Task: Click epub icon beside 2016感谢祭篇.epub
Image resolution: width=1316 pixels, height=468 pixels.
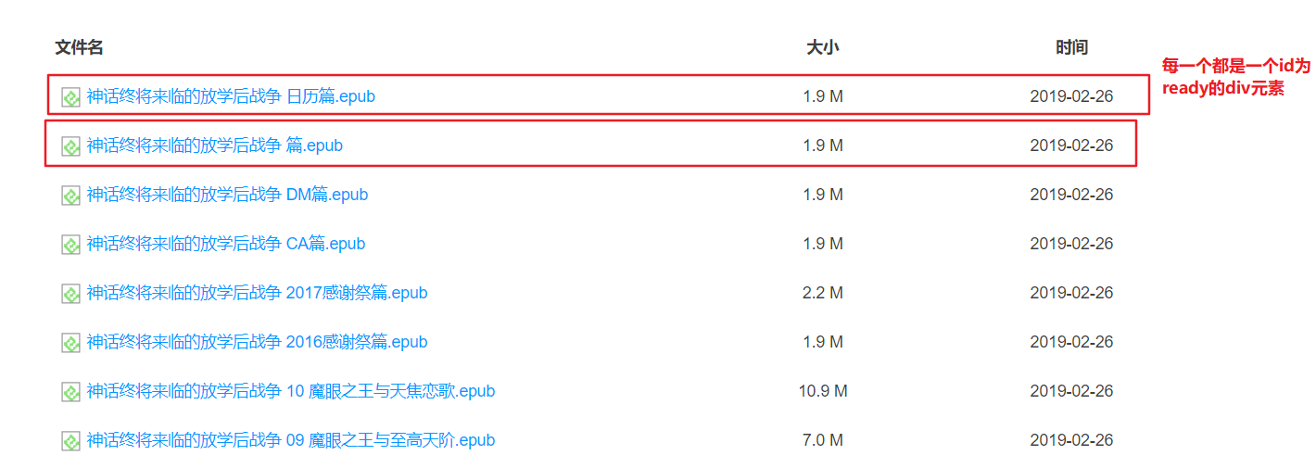Action: pos(70,343)
